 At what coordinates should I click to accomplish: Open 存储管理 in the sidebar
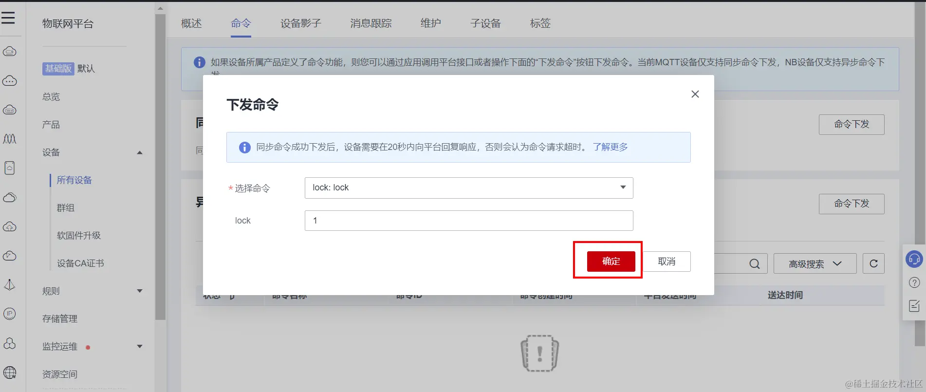point(60,319)
